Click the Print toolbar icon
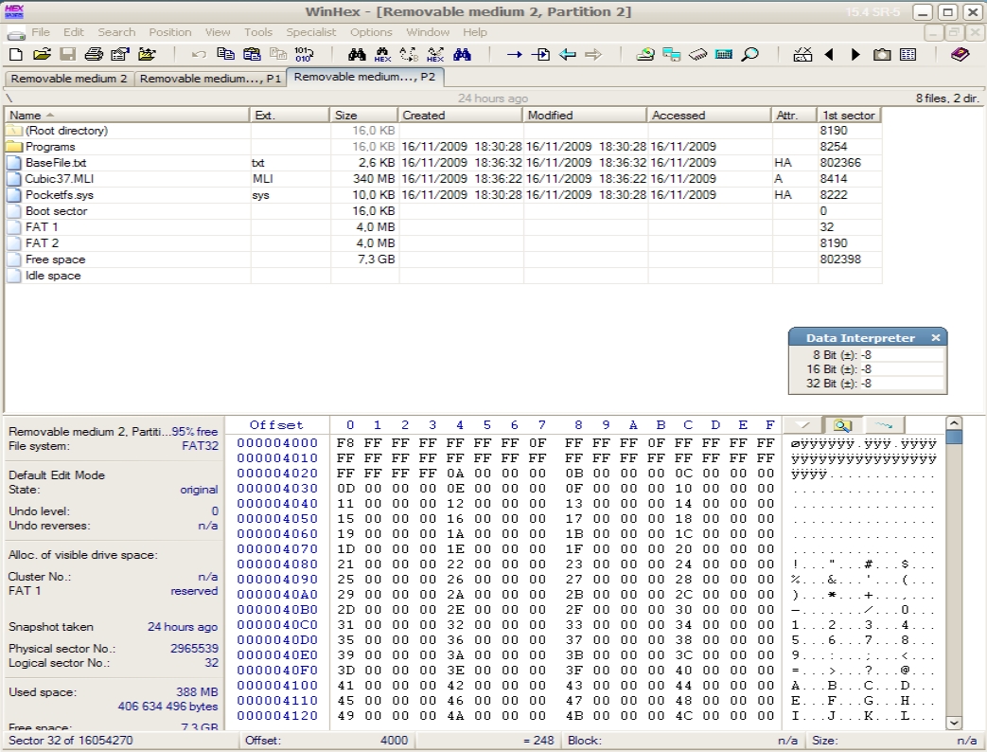 click(x=94, y=55)
